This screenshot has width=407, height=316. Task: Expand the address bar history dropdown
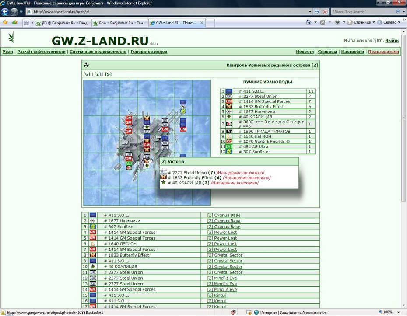pos(310,12)
